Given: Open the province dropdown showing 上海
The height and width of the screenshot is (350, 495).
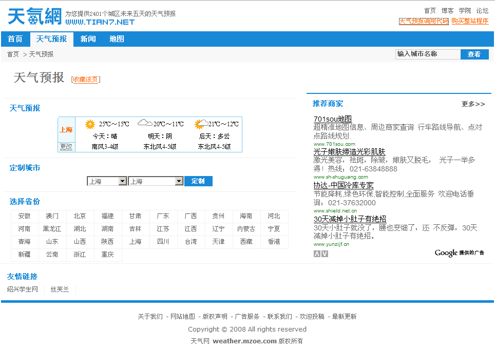Looking at the screenshot, I should [107, 181].
